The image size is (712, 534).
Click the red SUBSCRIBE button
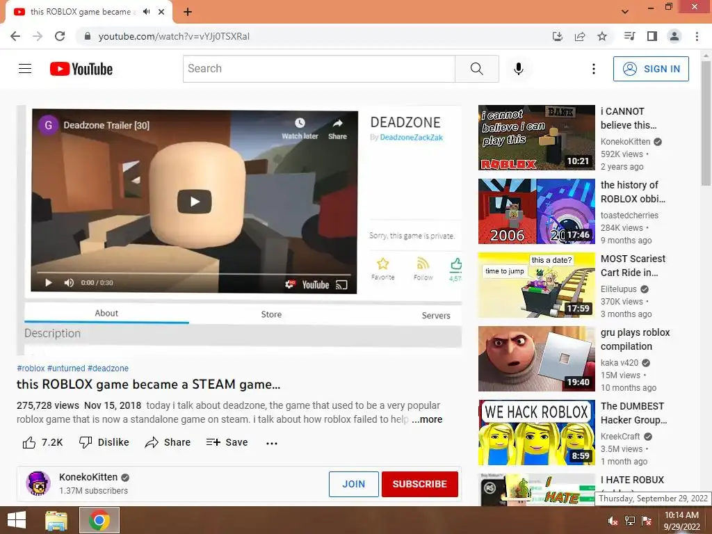(x=419, y=484)
